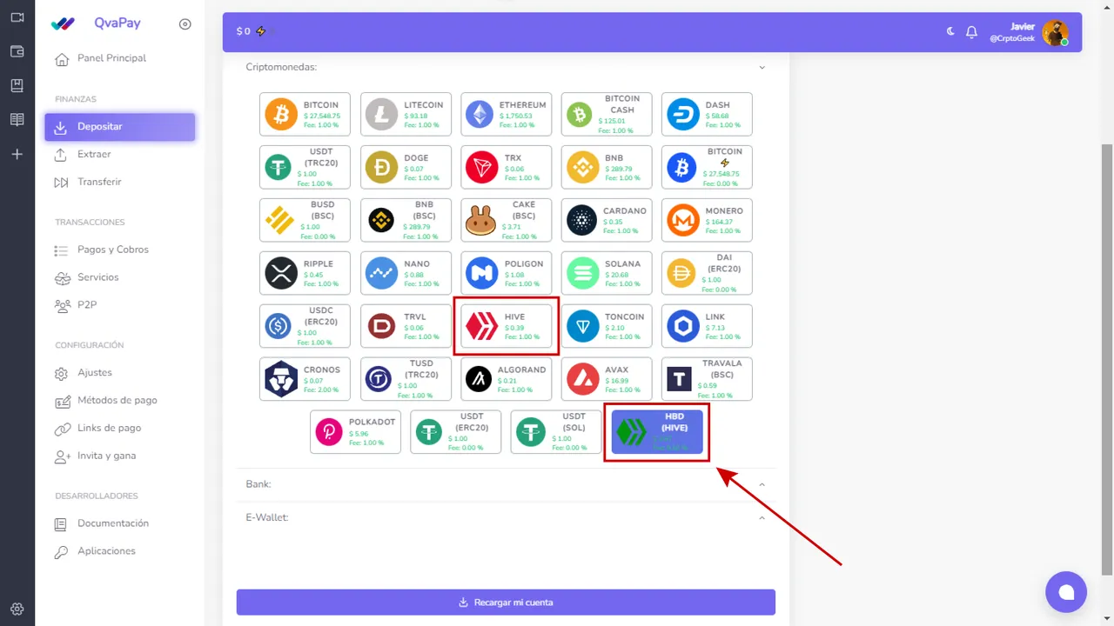Select the Doge coin card
This screenshot has height=626, width=1114.
point(406,167)
